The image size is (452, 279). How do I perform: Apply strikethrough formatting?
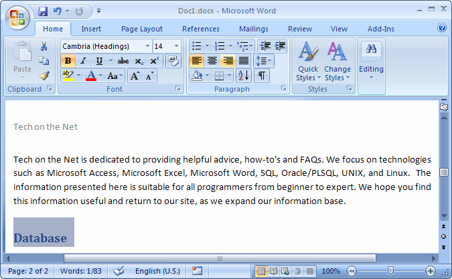tap(123, 61)
